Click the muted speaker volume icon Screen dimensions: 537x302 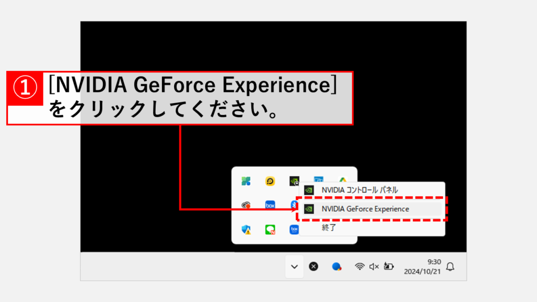374,266
